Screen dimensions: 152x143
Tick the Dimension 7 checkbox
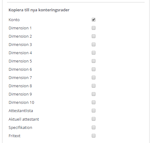[x=94, y=77]
